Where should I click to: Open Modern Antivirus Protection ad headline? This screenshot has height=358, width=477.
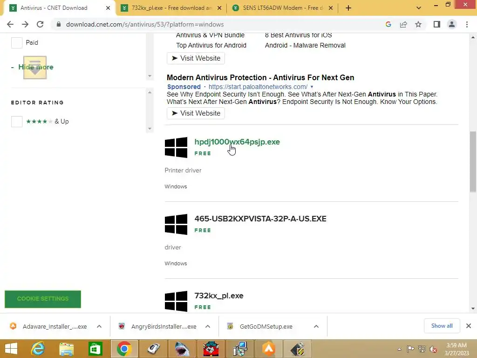(260, 78)
